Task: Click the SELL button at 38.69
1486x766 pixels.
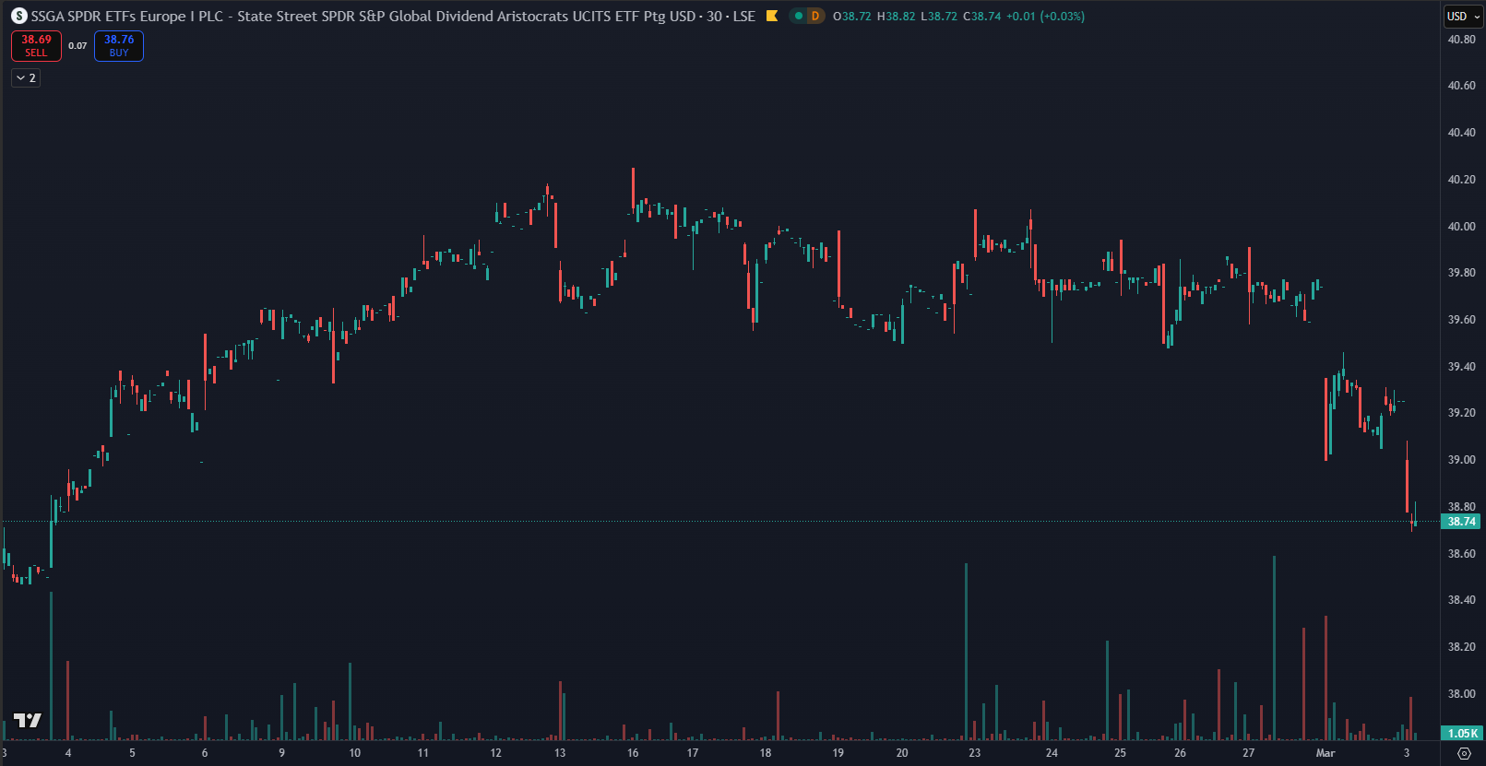Action: [36, 46]
